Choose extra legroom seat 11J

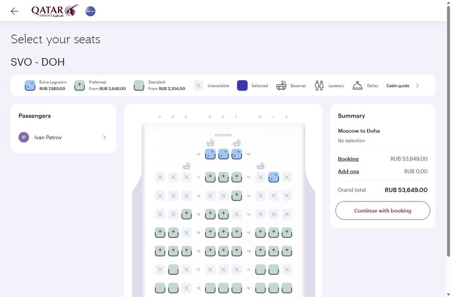pyautogui.click(x=274, y=177)
